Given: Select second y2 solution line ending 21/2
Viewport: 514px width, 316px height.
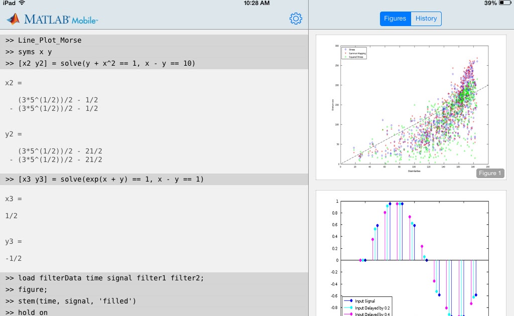Looking at the screenshot, I should click(56, 160).
